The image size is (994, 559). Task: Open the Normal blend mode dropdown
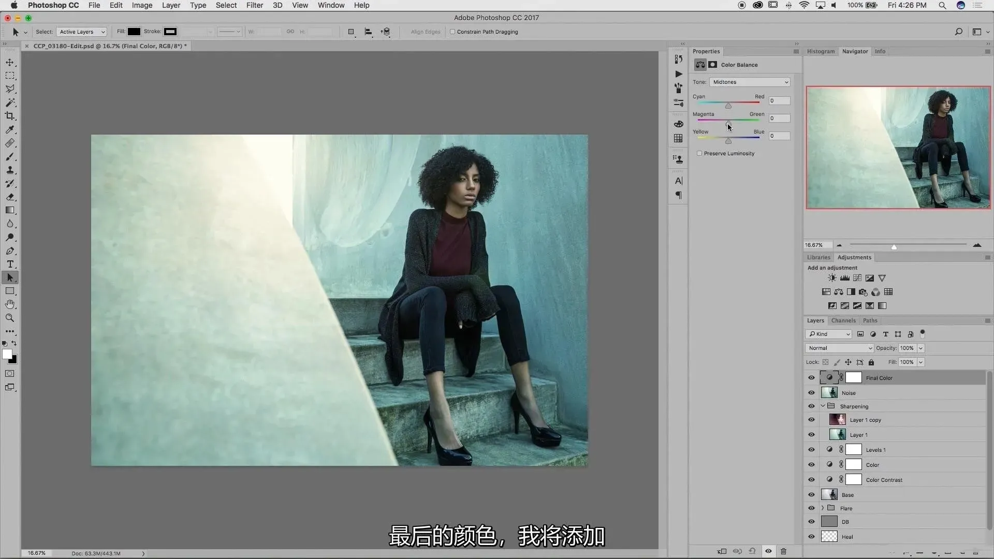[839, 348]
